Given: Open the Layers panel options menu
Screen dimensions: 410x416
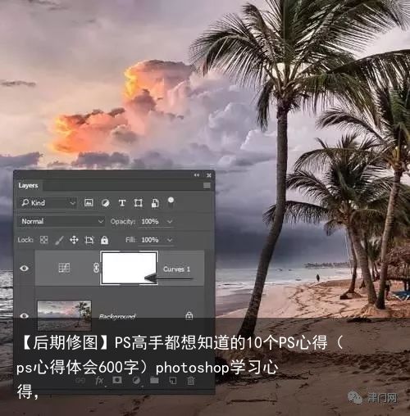Looking at the screenshot, I should pos(207,185).
